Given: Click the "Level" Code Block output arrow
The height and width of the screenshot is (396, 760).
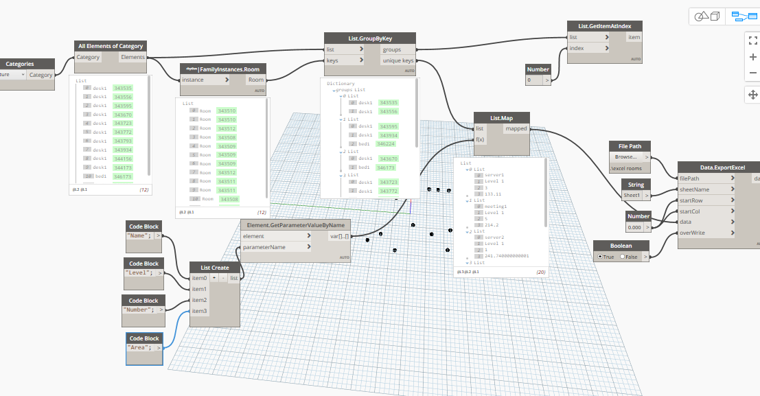Looking at the screenshot, I should click(x=160, y=273).
